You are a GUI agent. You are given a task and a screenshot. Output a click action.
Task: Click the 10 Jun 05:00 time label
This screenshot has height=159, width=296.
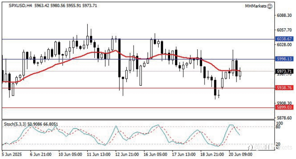pyautogui.click(x=70, y=154)
